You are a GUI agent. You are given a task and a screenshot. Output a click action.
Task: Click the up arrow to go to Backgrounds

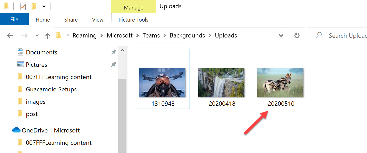point(48,35)
